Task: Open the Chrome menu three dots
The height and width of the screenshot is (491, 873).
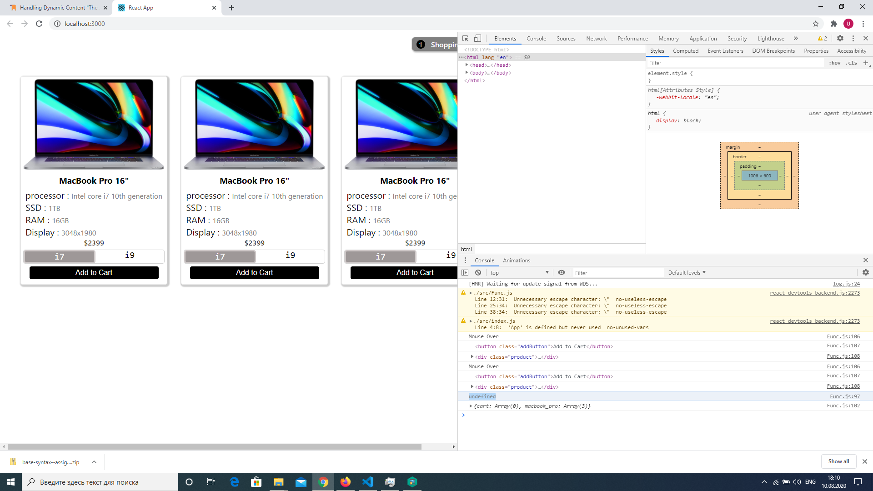Action: tap(863, 24)
